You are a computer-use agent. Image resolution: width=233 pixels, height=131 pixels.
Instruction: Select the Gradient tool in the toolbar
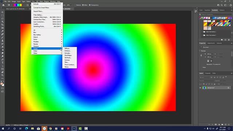tap(3, 50)
